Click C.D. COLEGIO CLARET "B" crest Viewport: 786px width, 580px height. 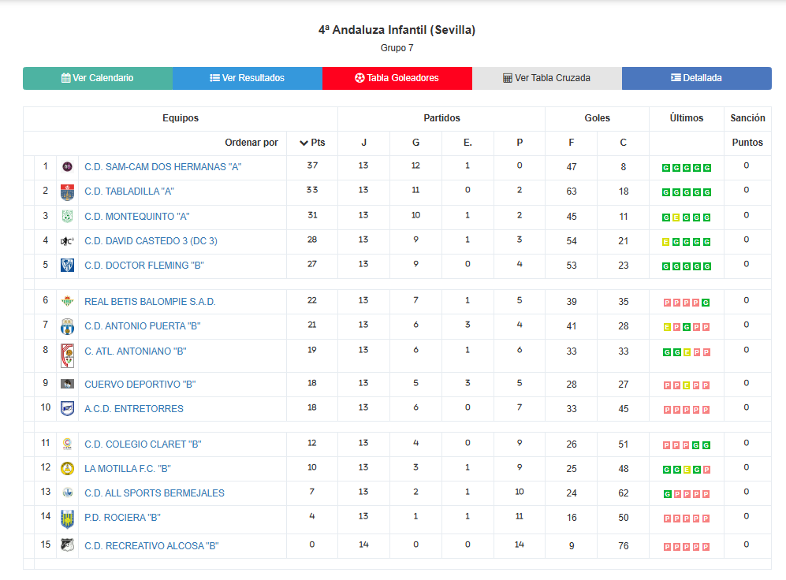click(x=67, y=444)
